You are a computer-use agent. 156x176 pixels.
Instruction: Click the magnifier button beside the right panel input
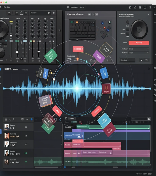click(142, 60)
